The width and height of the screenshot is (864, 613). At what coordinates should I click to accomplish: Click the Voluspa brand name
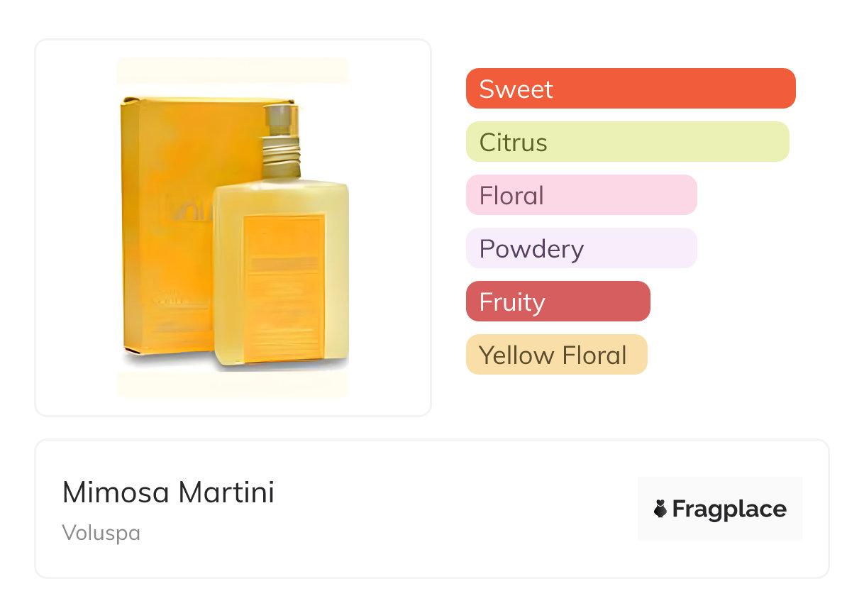pyautogui.click(x=101, y=533)
